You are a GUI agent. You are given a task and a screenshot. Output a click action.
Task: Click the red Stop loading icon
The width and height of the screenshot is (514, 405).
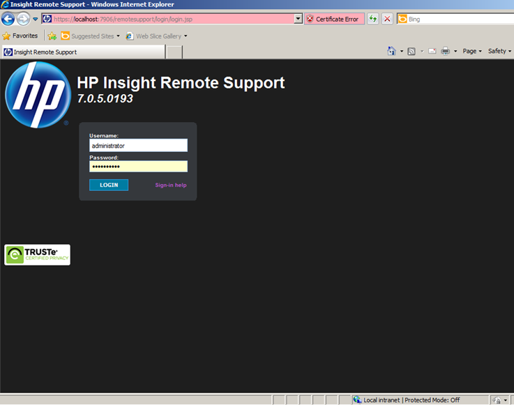tap(387, 19)
